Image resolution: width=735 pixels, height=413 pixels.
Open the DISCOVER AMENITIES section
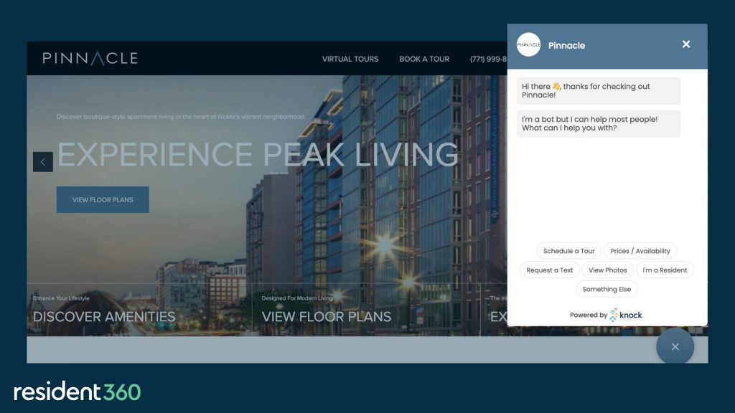coord(102,316)
